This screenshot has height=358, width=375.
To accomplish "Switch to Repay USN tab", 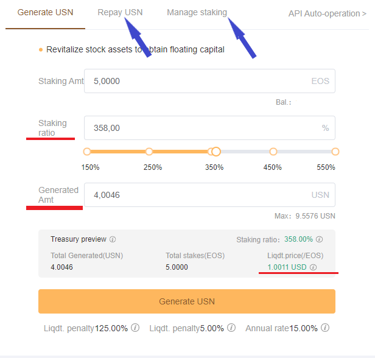I will 120,12.
